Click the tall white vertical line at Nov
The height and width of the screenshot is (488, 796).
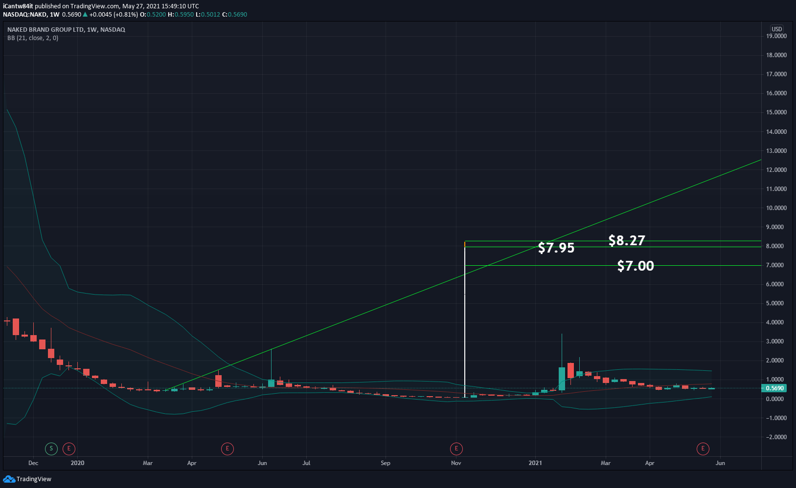tap(465, 320)
